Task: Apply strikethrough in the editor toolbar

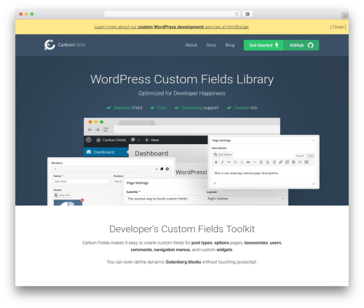Action: pyautogui.click(x=229, y=162)
